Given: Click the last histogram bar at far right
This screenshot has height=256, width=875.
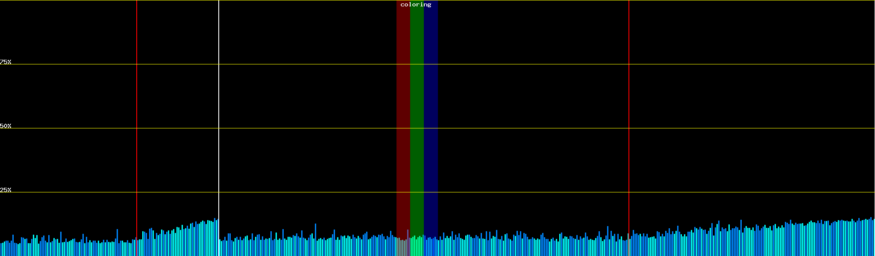Looking at the screenshot, I should [x=874, y=238].
